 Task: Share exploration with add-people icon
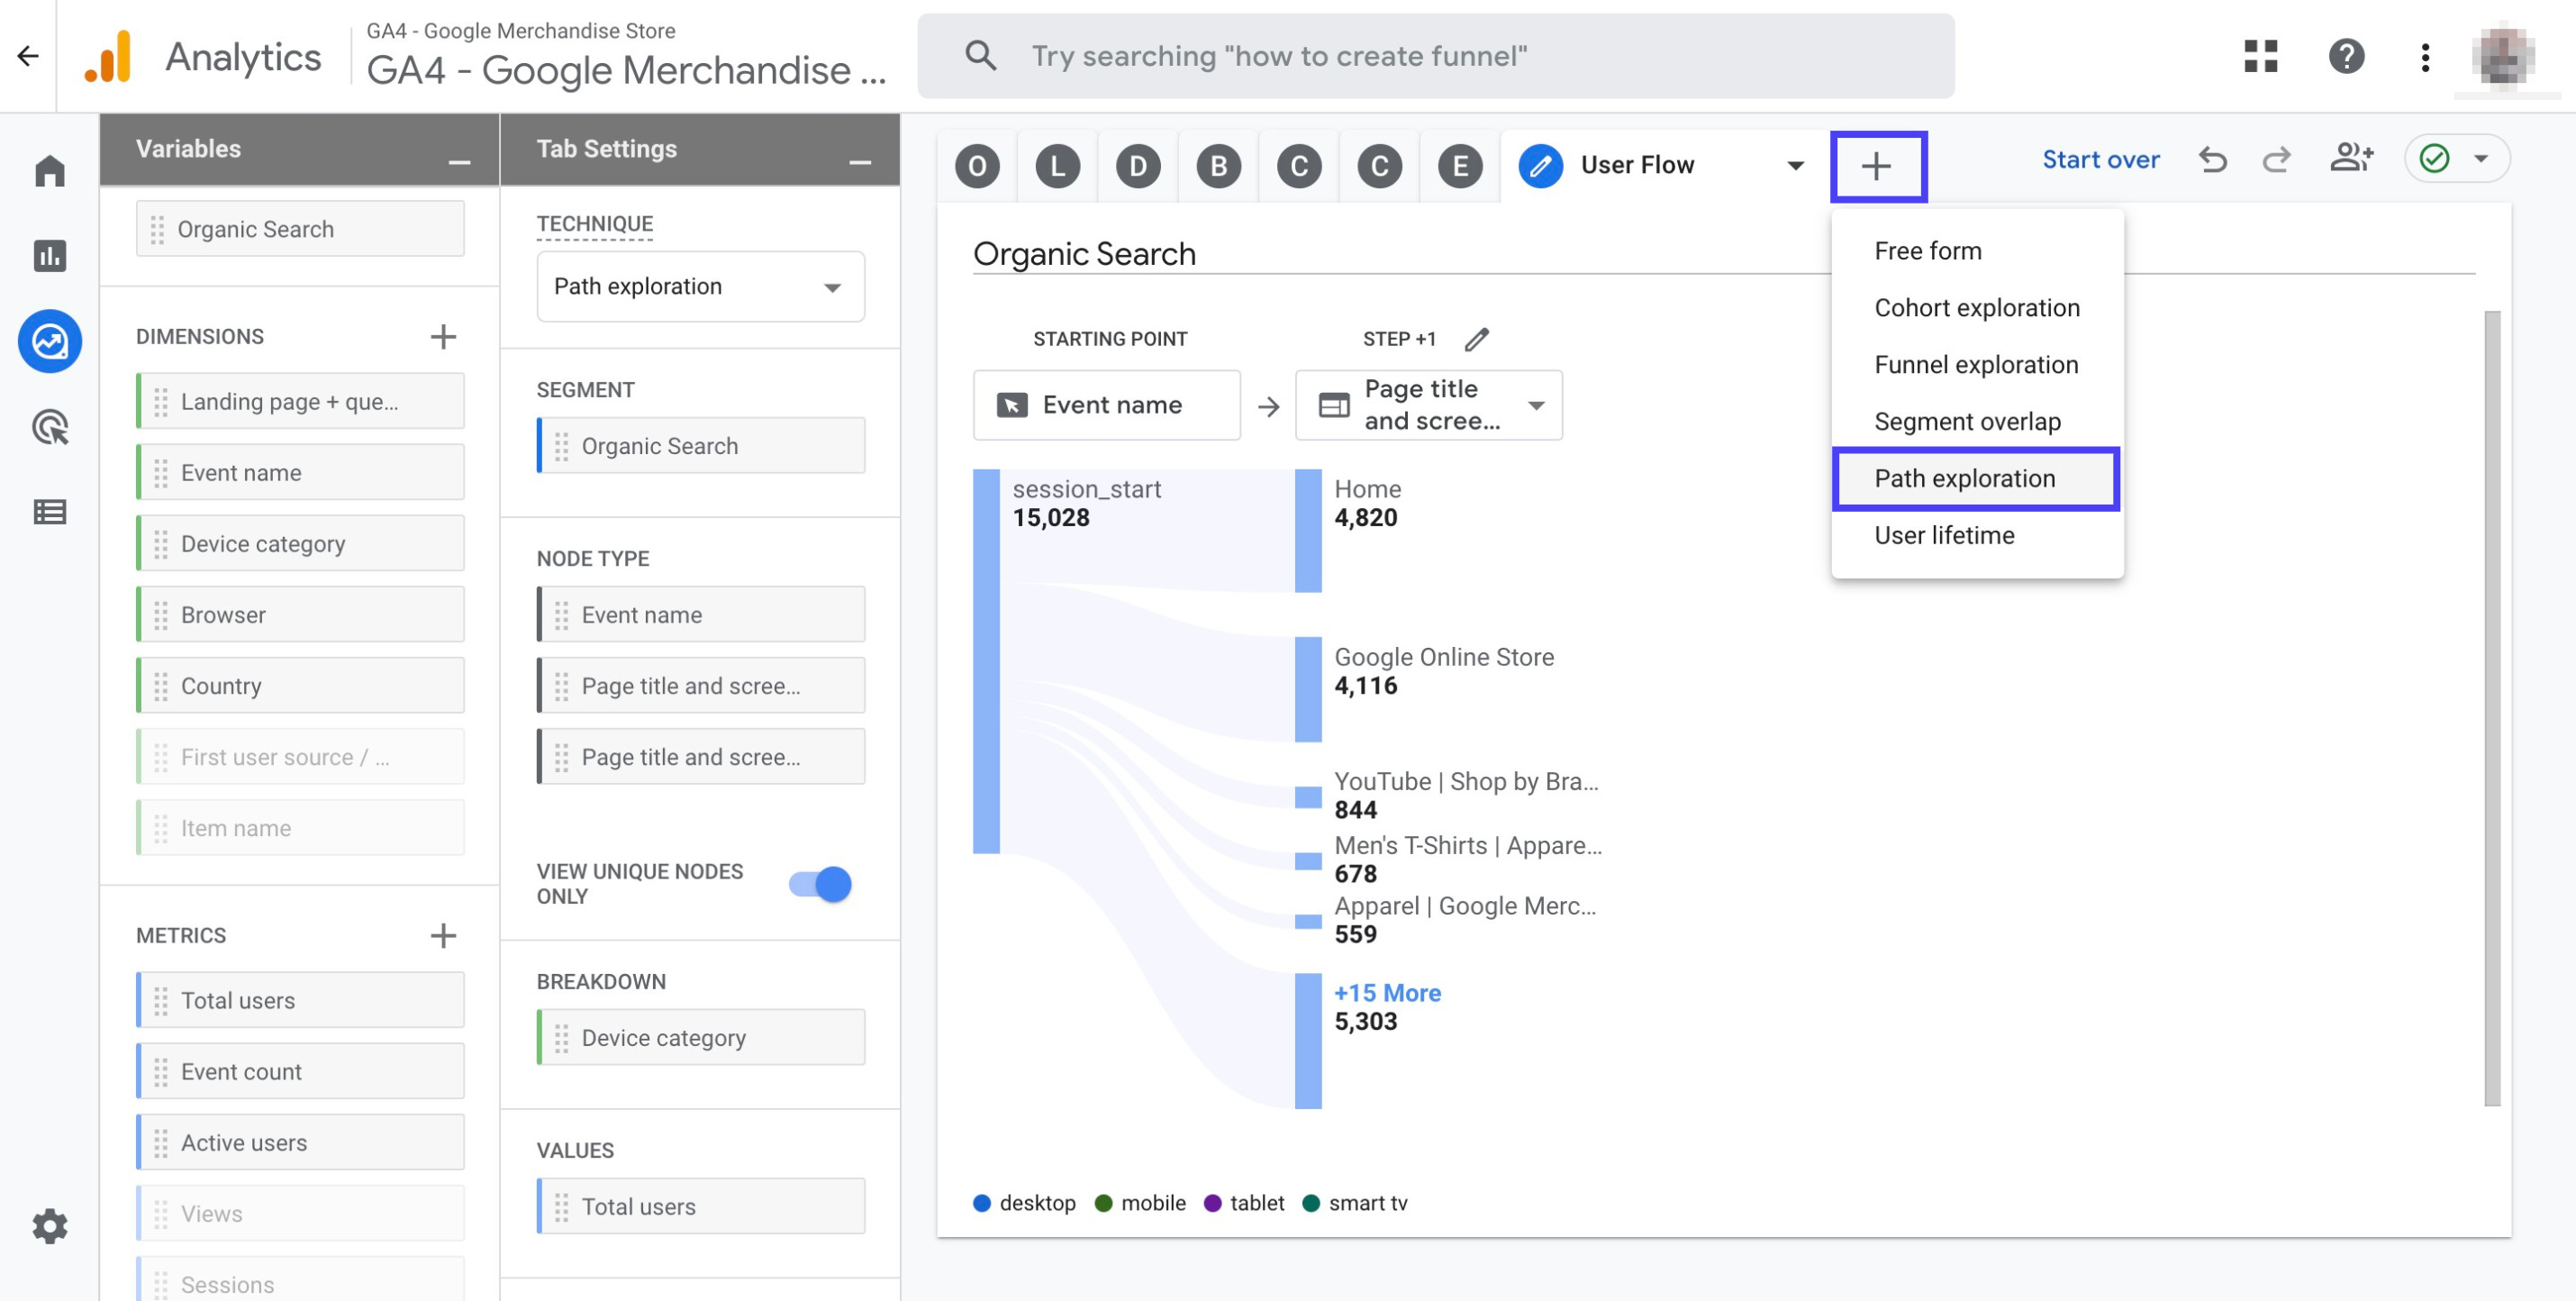click(x=2351, y=157)
